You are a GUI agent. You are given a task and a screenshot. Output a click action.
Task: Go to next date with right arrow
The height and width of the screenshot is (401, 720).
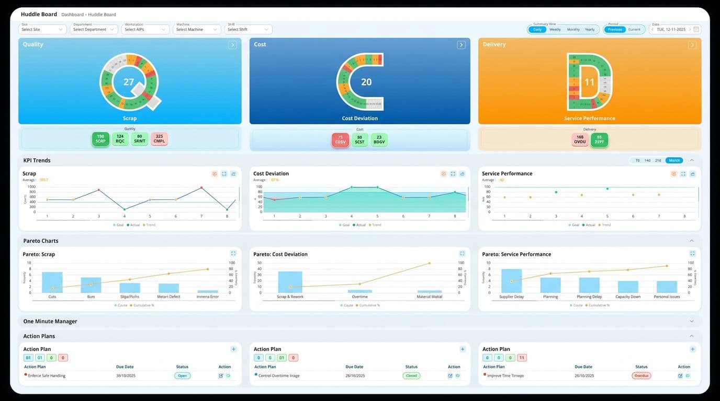tap(690, 30)
